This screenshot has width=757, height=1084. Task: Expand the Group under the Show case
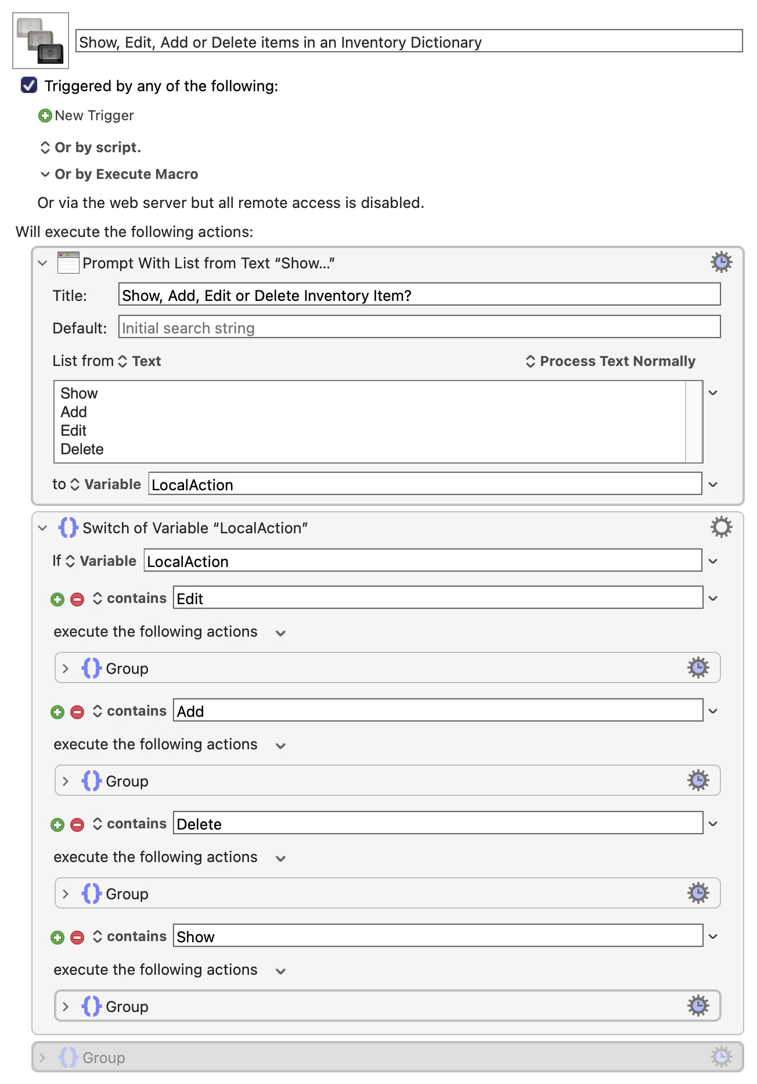[x=66, y=1007]
